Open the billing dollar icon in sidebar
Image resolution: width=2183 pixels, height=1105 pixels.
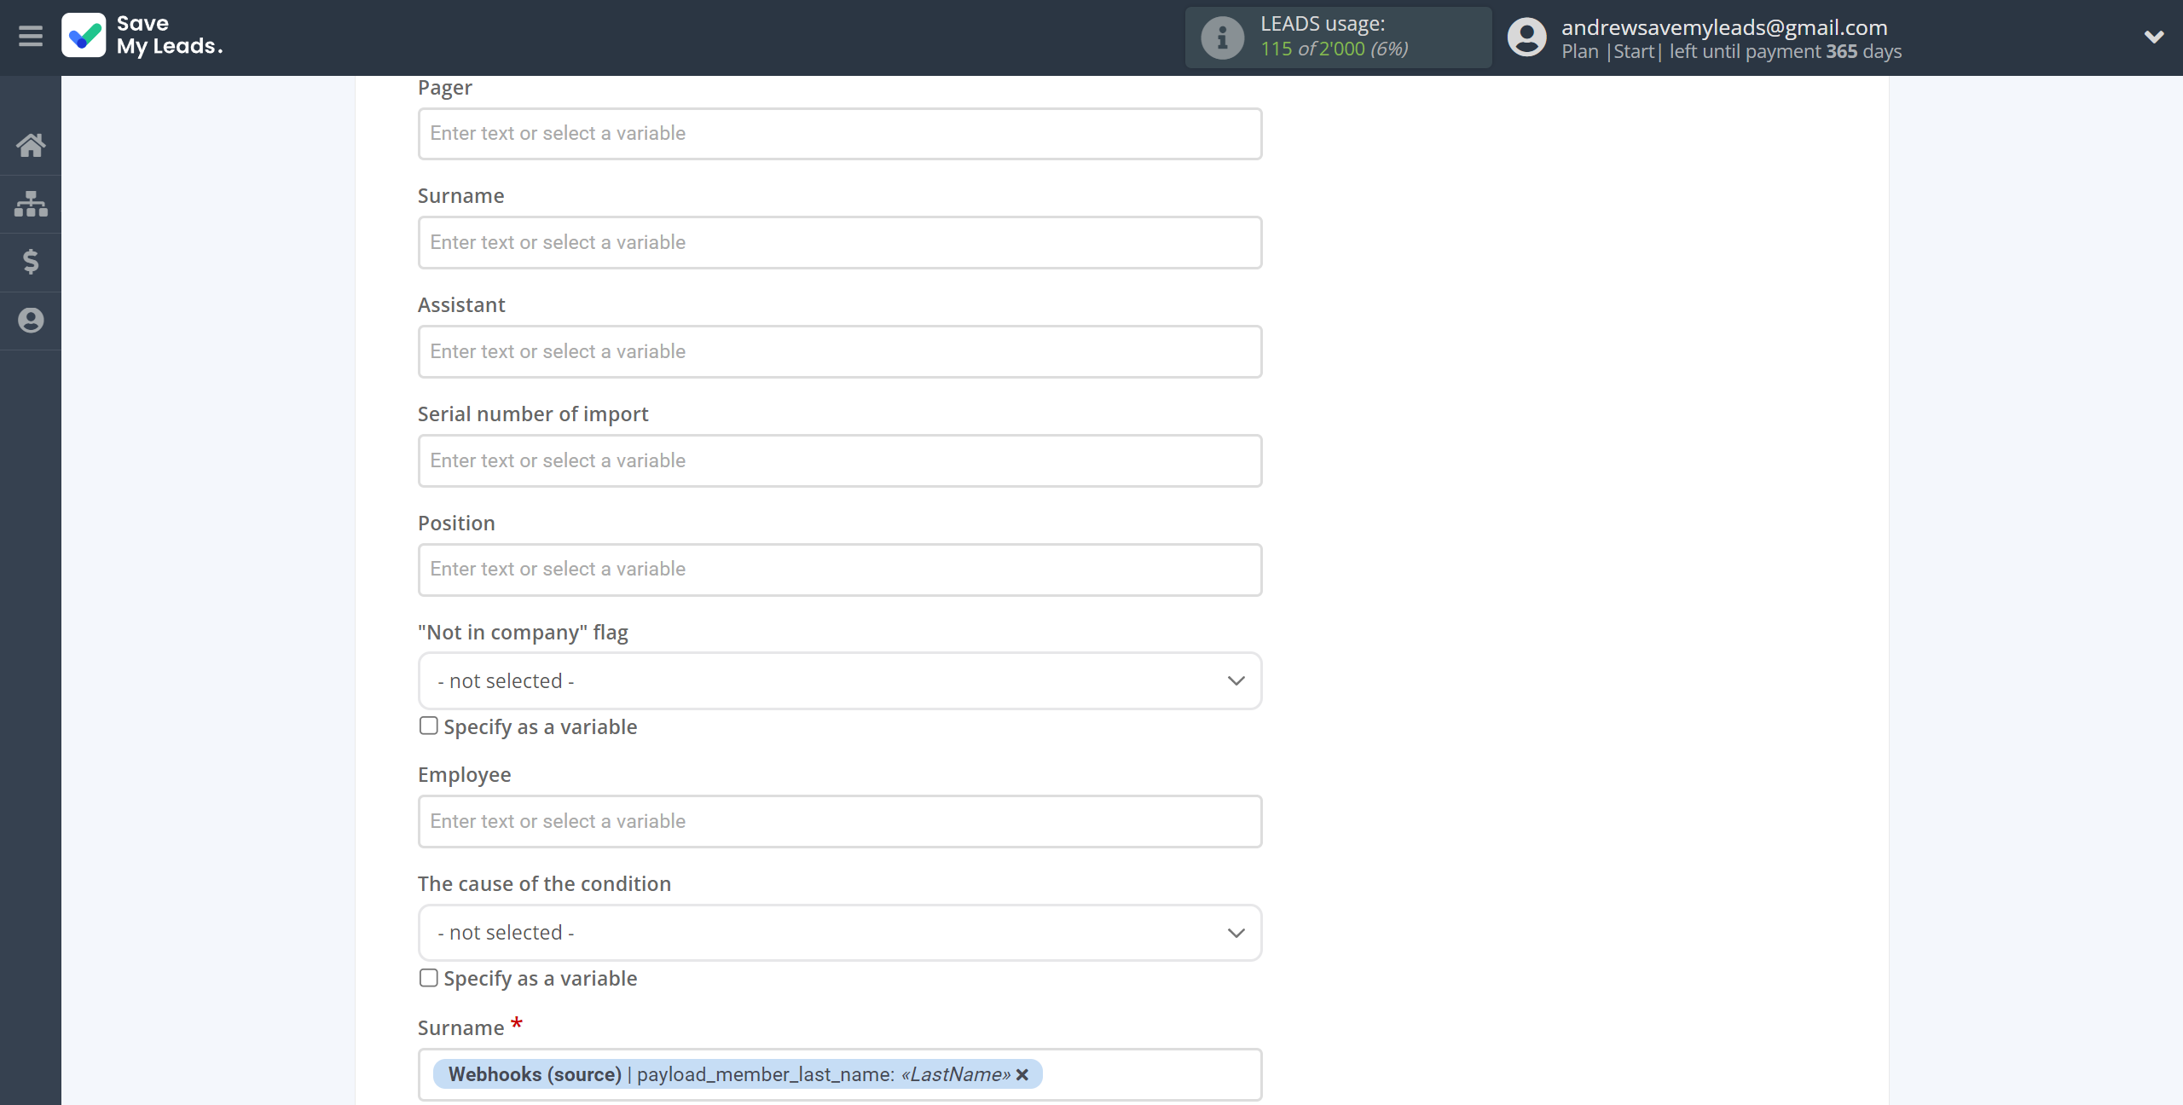(31, 262)
